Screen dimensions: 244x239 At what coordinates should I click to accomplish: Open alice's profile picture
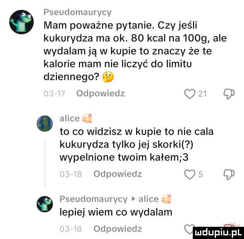[x=45, y=124]
